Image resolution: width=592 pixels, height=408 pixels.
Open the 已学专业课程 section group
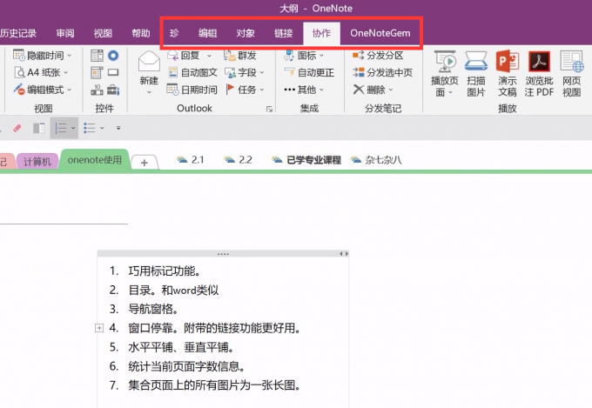tap(306, 160)
